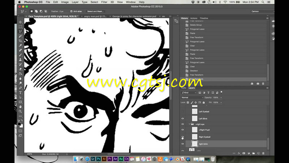Open the Fill dropdown arrow
This screenshot has width=289, height=163.
221,103
